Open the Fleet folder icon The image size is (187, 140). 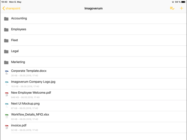[x=6, y=41]
